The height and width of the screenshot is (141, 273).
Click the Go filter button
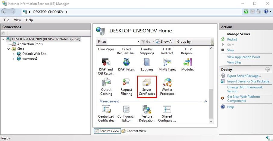tap(146, 42)
